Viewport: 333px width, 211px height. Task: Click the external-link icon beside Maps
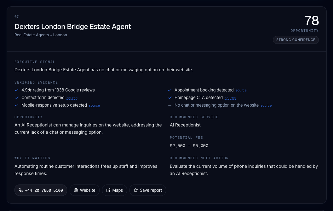108,190
